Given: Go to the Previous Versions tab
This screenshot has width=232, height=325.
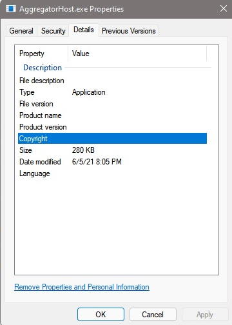Looking at the screenshot, I should tap(129, 31).
